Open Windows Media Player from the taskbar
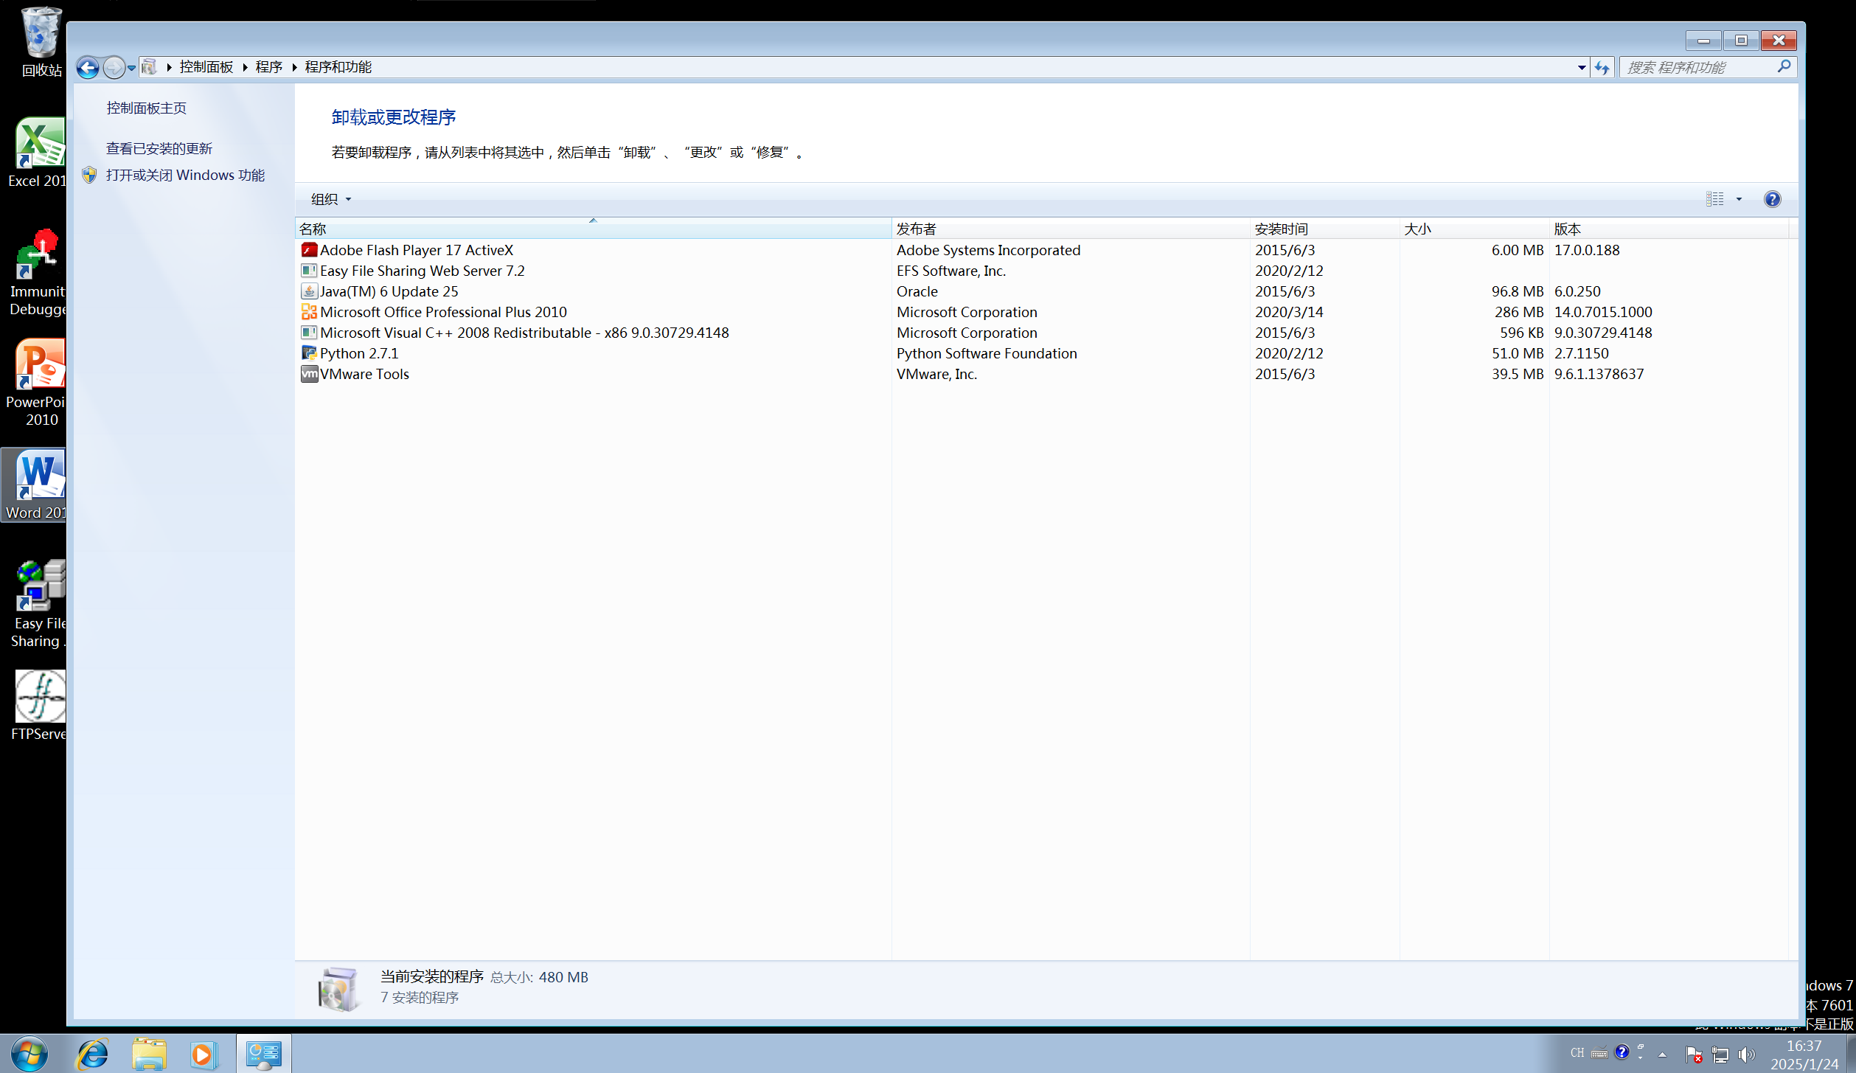 pyautogui.click(x=202, y=1054)
